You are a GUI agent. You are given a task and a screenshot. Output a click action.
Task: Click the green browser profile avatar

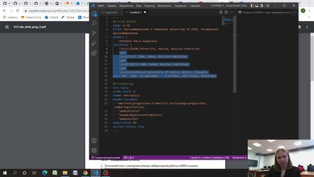(x=303, y=11)
